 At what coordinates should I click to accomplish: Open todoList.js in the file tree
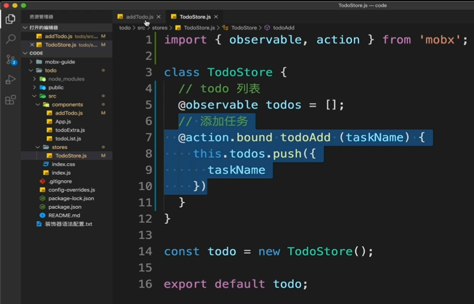coord(67,139)
